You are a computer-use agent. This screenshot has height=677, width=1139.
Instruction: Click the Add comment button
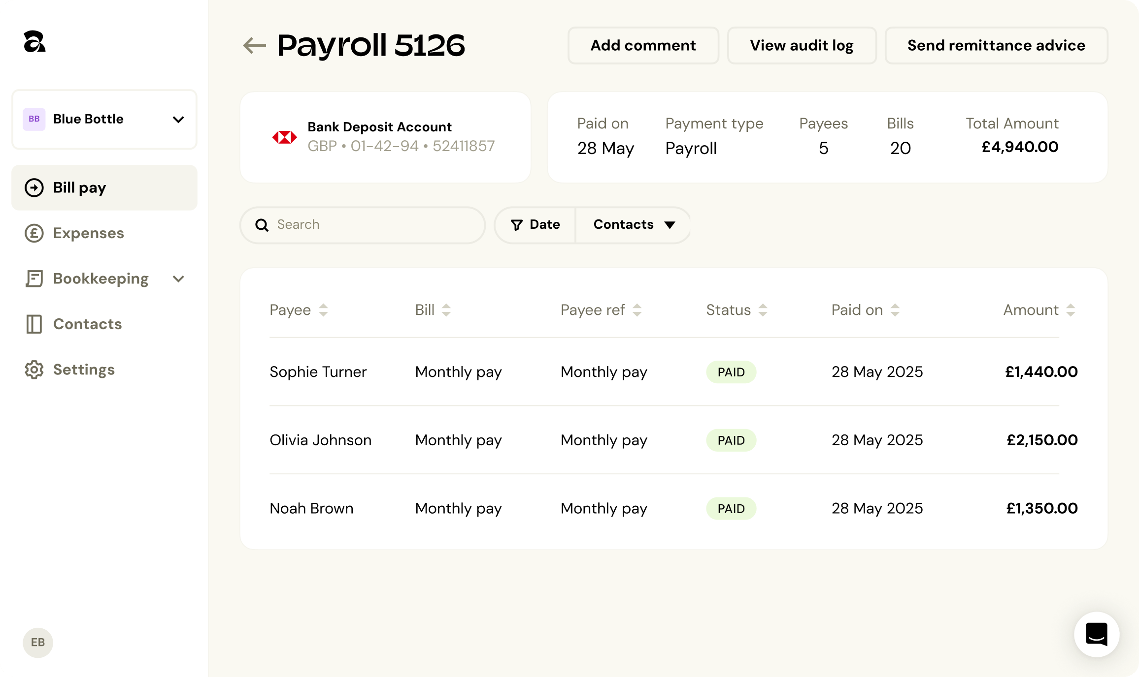(x=643, y=45)
